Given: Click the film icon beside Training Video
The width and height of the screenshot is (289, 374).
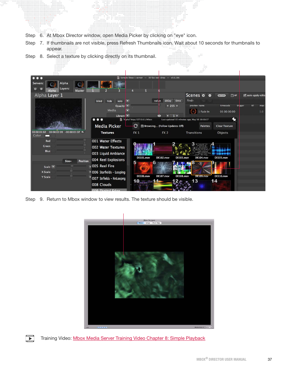Looking at the screenshot, I should click(x=30, y=338).
